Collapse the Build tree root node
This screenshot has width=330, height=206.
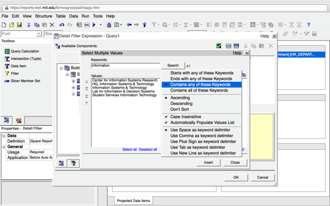coord(61,68)
